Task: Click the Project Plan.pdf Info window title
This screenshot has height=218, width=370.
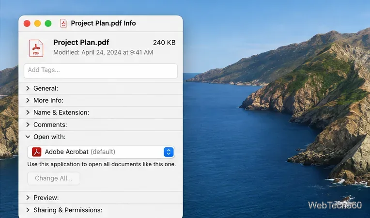Action: point(103,23)
